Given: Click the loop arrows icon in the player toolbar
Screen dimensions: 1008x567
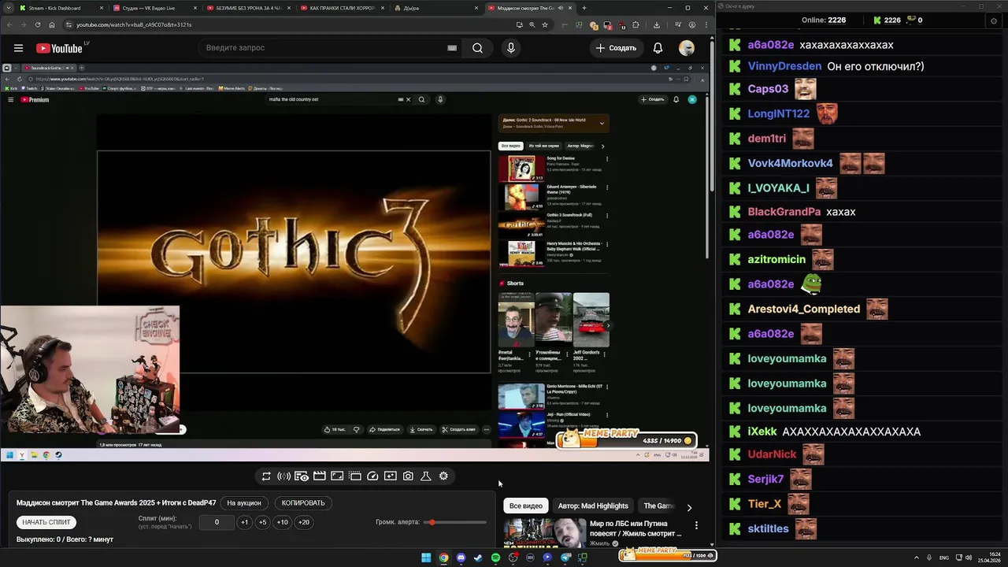Looking at the screenshot, I should (266, 476).
